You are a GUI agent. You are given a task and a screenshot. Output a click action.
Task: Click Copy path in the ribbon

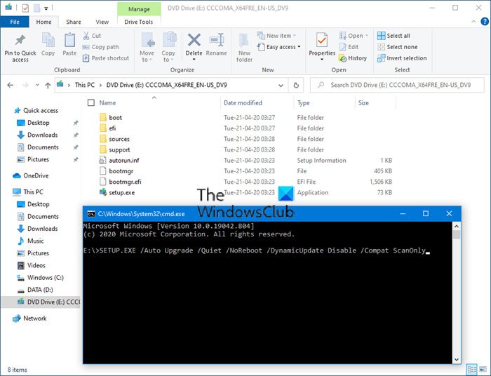click(x=100, y=47)
